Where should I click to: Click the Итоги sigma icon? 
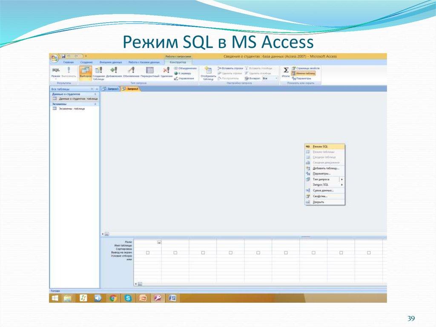[x=286, y=70]
